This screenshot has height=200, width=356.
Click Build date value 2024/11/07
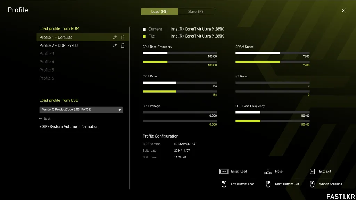coord(182,151)
